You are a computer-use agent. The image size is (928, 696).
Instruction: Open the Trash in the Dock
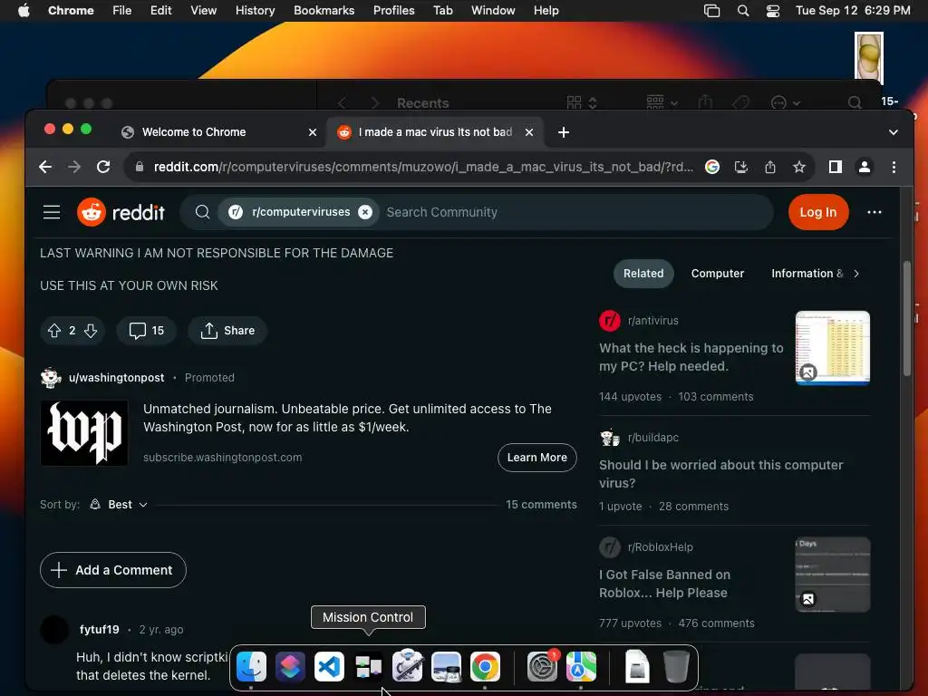point(676,666)
